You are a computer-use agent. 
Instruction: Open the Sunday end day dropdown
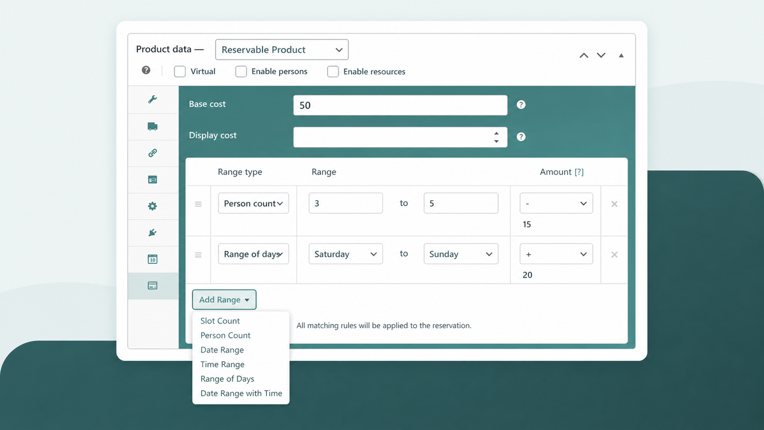[x=461, y=254]
